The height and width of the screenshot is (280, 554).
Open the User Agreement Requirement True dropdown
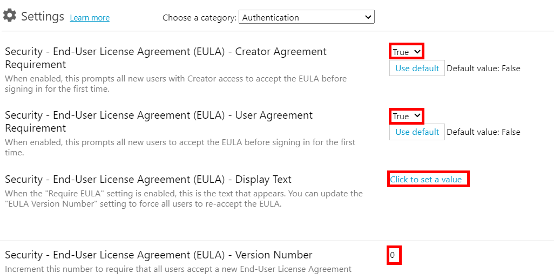pyautogui.click(x=406, y=116)
